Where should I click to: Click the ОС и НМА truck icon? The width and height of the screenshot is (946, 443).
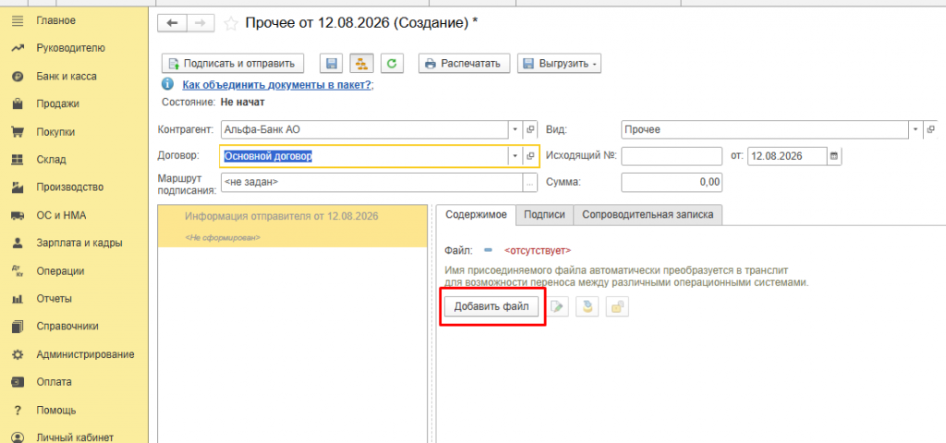coord(18,215)
